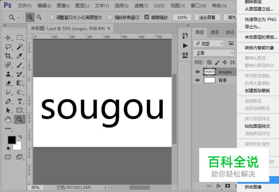
Task: Select the Rectangle shape tool
Action: pos(20,110)
